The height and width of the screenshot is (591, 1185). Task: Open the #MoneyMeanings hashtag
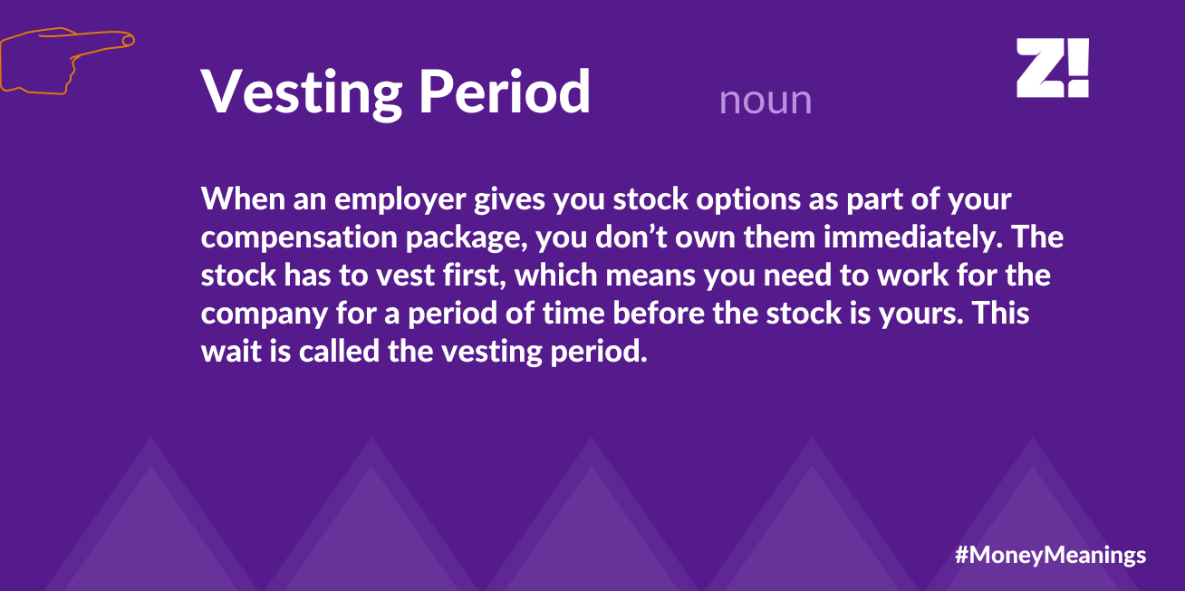pos(1050,554)
